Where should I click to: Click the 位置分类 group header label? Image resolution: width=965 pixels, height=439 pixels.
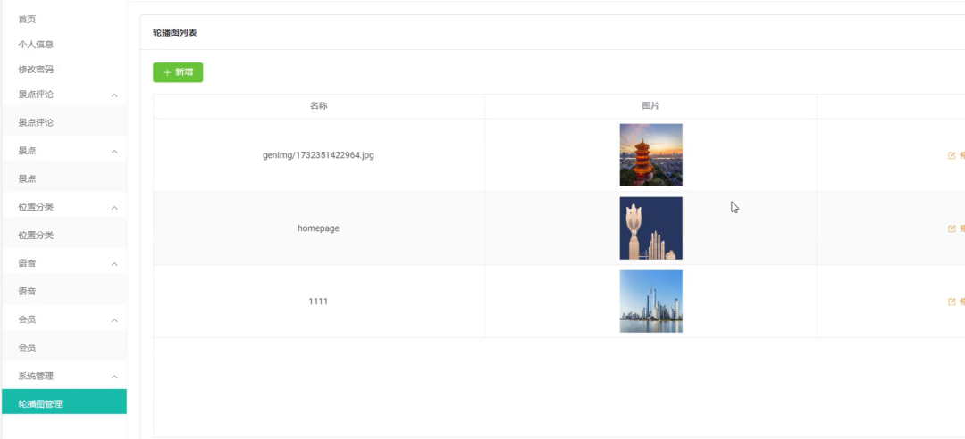coord(36,207)
